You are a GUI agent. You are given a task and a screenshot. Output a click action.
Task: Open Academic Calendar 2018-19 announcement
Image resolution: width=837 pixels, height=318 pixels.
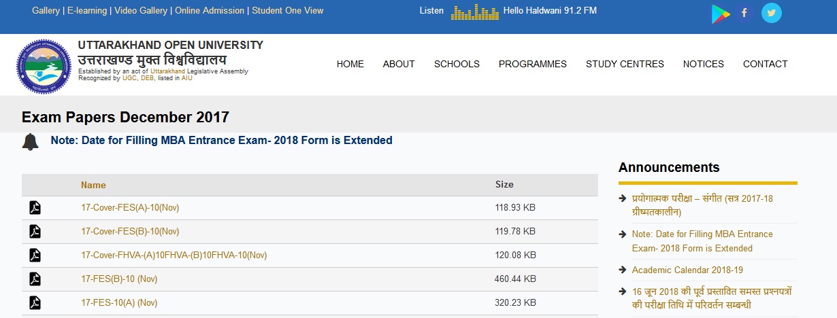coord(687,270)
